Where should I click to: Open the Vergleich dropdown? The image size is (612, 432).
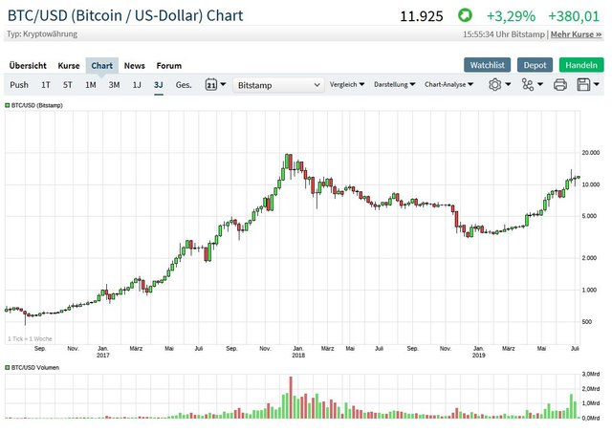[x=347, y=84]
